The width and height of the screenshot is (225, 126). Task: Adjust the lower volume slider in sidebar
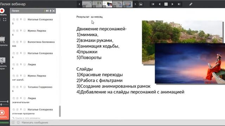click(x=4, y=105)
